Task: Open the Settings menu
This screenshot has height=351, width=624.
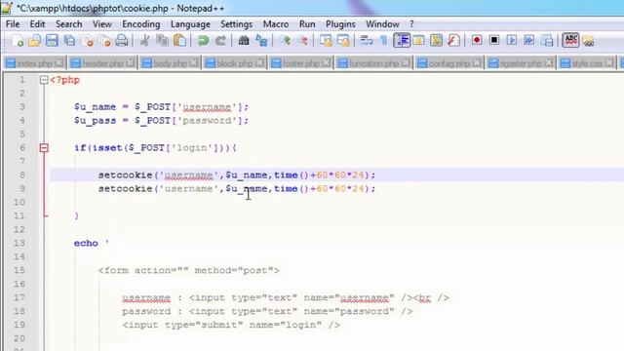Action: click(x=236, y=24)
